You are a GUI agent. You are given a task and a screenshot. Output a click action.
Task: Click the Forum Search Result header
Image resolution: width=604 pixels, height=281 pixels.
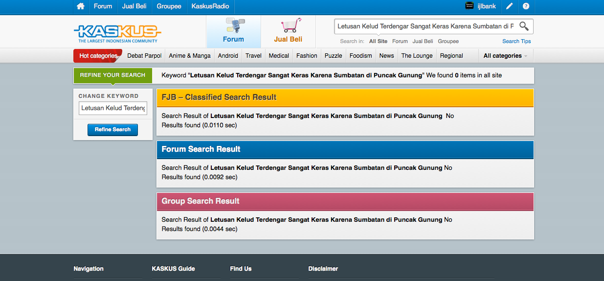(x=345, y=149)
